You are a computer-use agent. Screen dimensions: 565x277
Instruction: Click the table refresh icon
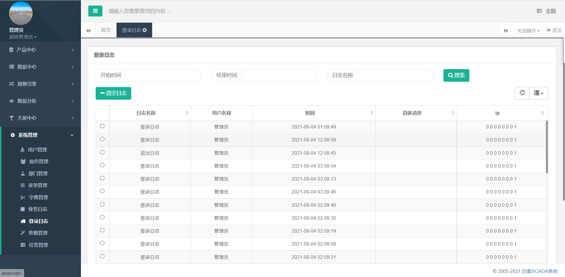click(522, 93)
